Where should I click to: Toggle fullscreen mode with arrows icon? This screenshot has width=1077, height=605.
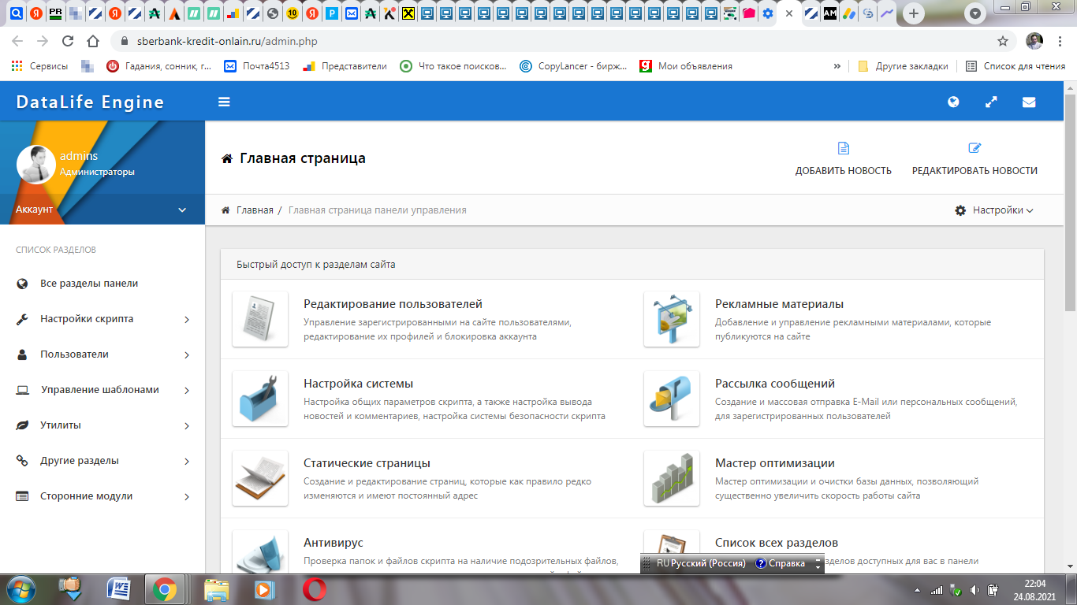(991, 102)
